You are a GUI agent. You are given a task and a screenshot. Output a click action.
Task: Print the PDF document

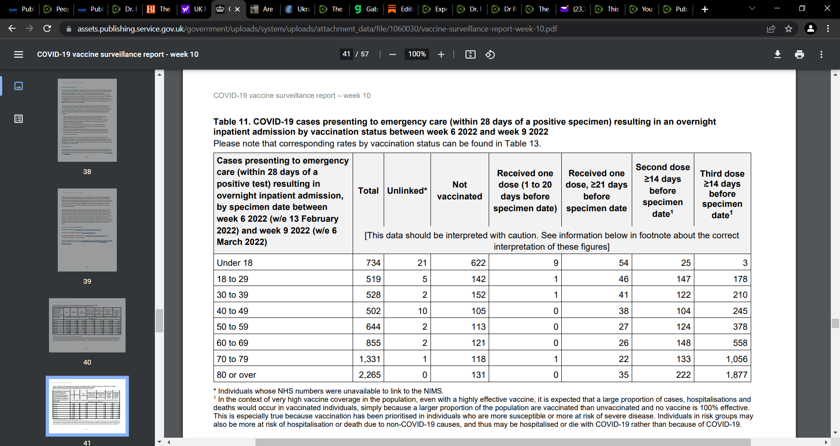point(799,54)
